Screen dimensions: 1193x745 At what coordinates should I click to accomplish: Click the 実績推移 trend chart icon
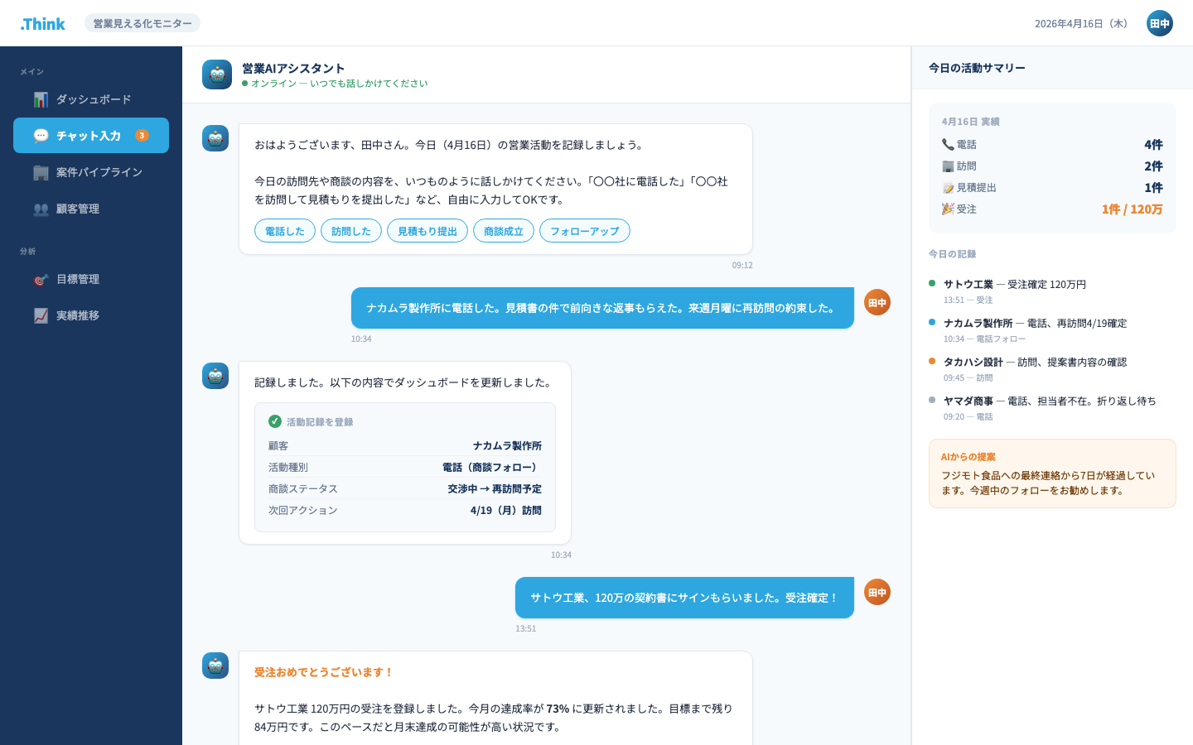point(41,315)
